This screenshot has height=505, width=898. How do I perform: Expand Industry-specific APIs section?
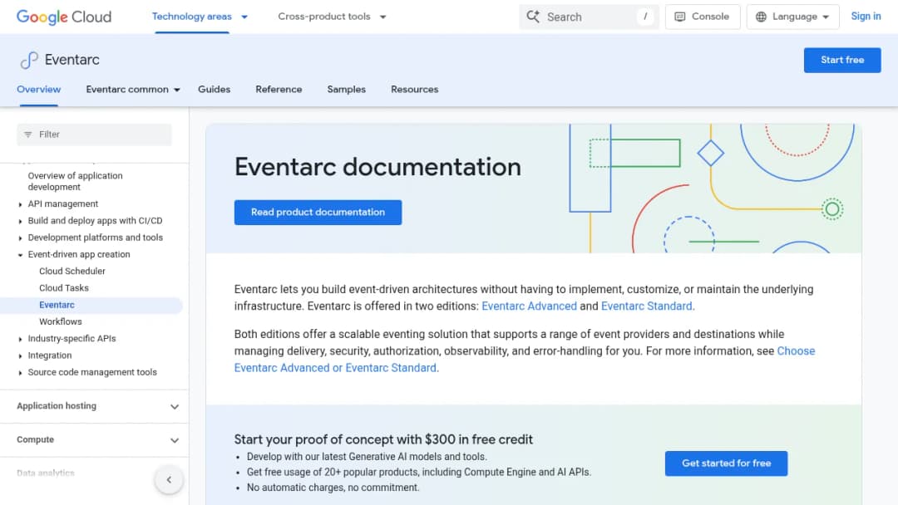click(20, 339)
